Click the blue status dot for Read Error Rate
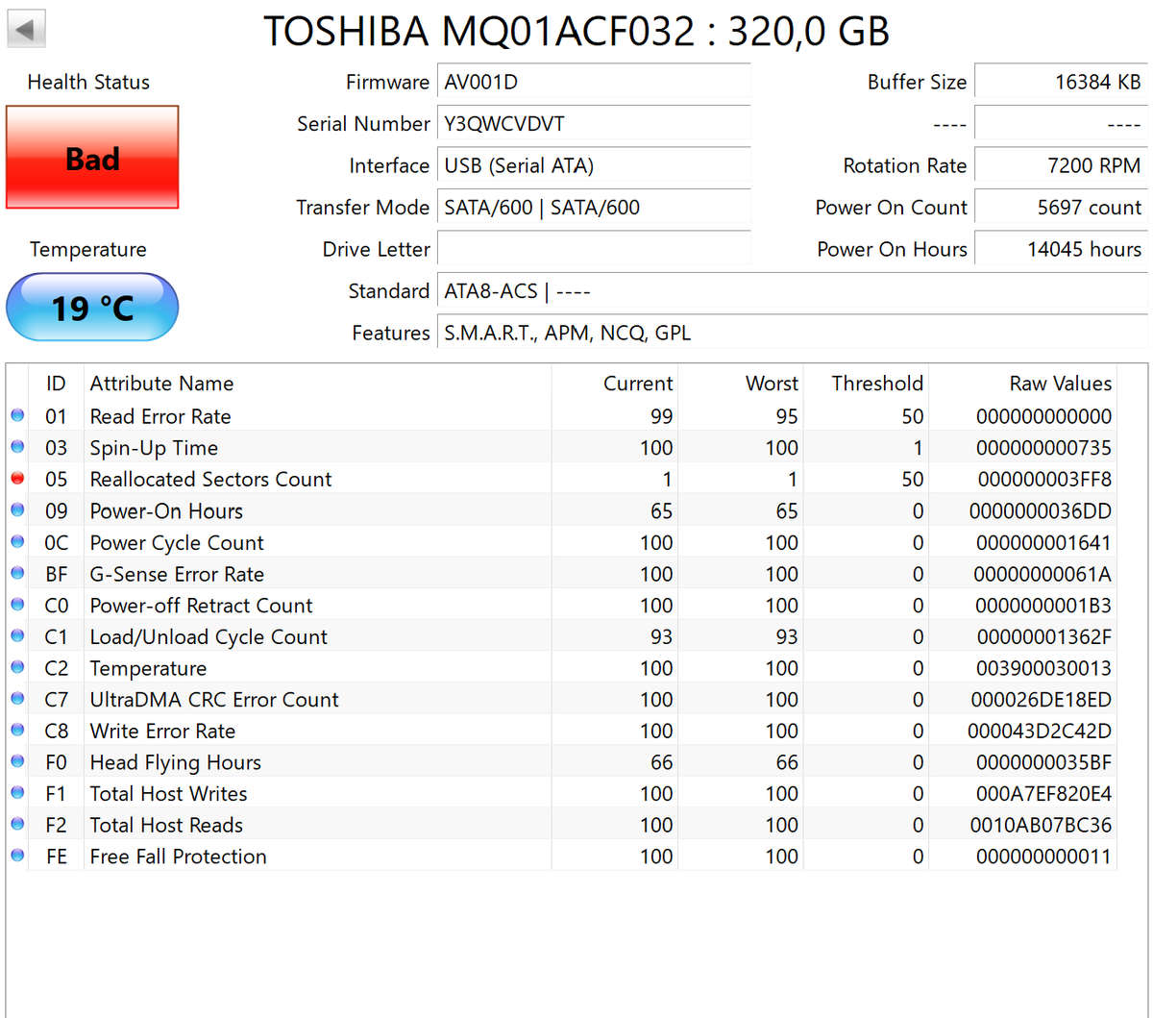The image size is (1153, 1018). coord(17,414)
